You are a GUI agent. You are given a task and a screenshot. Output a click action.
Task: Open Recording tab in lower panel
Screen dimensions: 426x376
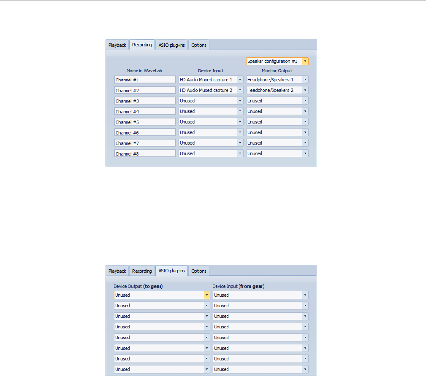point(142,271)
